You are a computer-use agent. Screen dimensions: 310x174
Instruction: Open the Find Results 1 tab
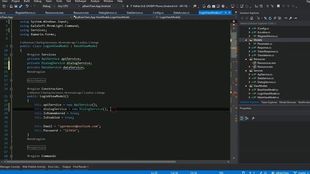click(x=81, y=167)
